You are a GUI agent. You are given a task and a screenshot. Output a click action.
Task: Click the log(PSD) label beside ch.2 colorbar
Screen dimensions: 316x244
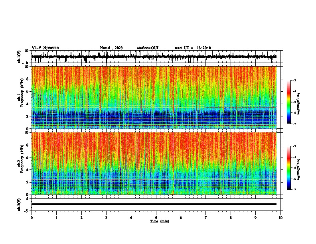pos(298,169)
